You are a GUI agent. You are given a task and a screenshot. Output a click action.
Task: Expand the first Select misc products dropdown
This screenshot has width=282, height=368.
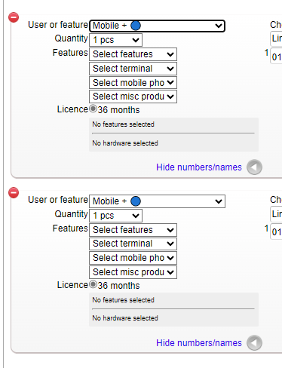click(x=133, y=97)
